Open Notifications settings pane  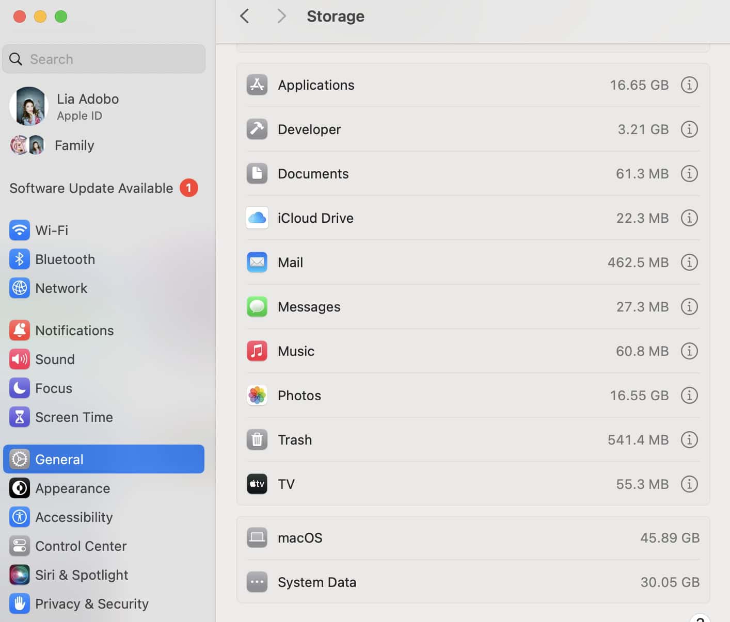[x=104, y=330]
